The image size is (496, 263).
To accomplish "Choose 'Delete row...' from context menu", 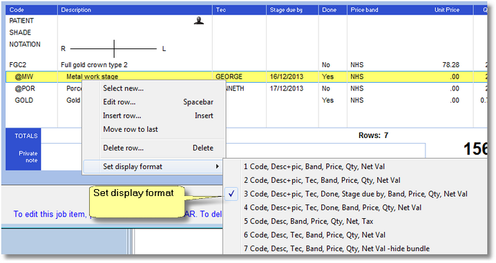I will coord(124,148).
